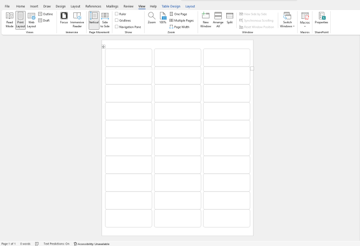Open Focus mode
The height and width of the screenshot is (246, 360).
(x=64, y=19)
